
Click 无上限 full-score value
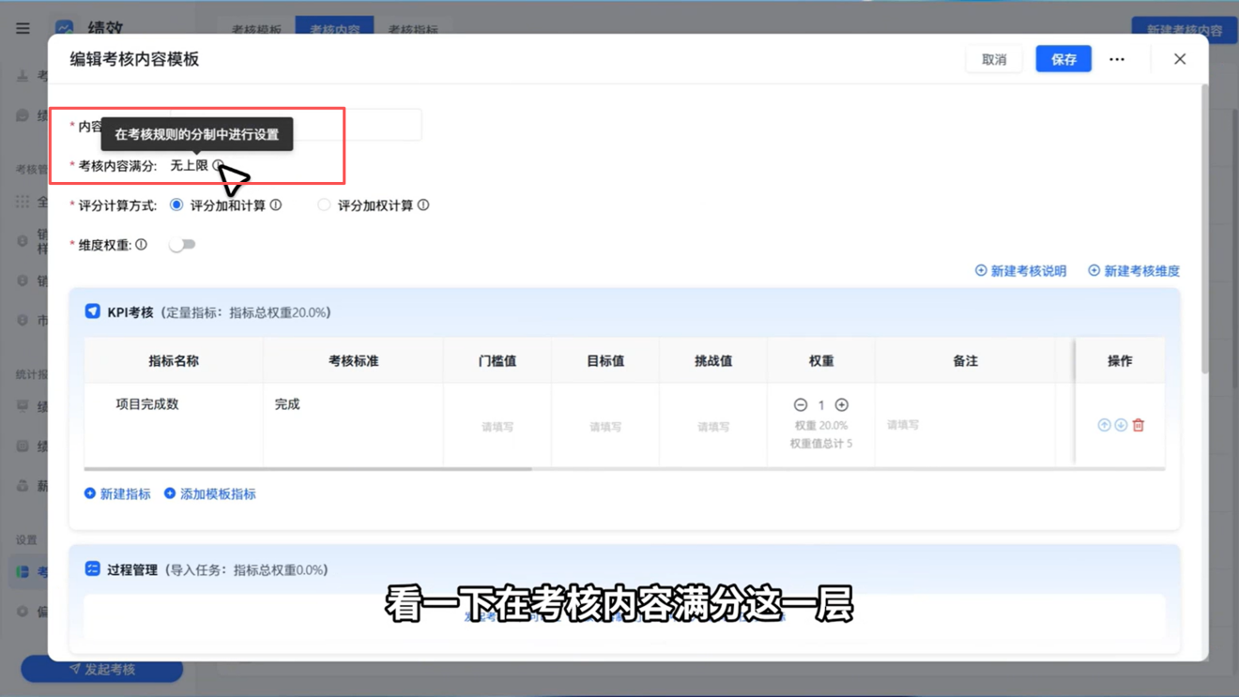tap(189, 165)
